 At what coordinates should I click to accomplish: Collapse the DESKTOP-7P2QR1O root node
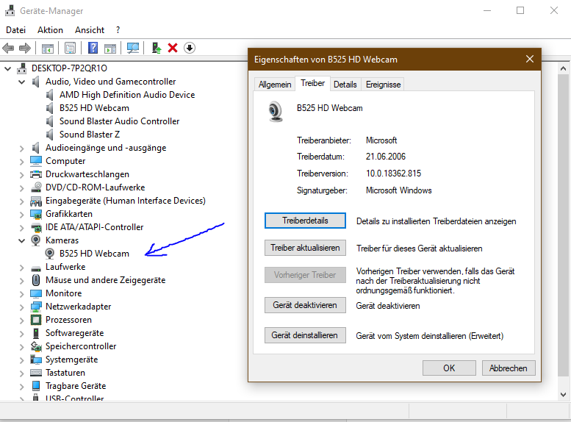(7, 68)
